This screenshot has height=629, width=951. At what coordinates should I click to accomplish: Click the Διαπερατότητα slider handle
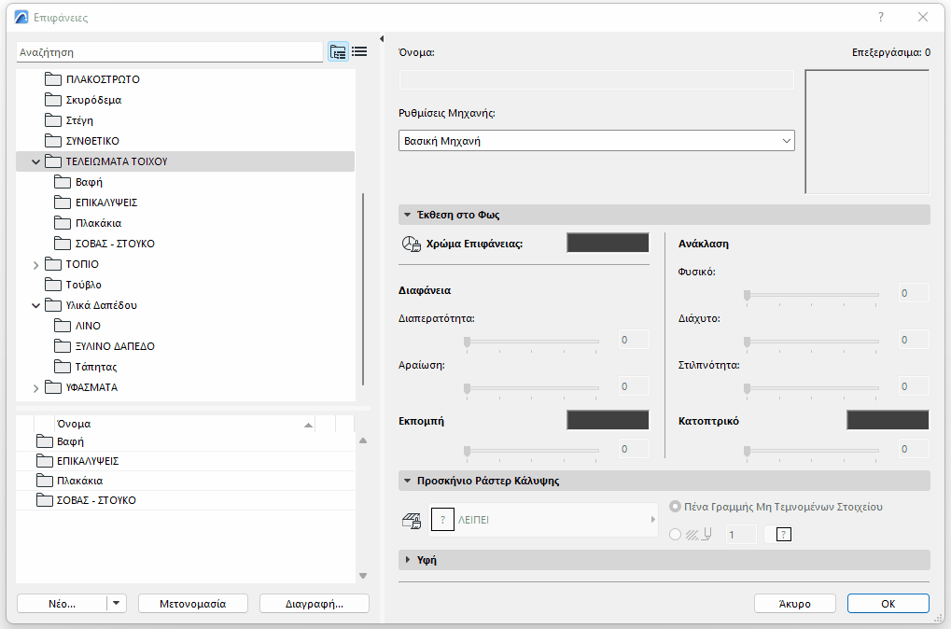click(x=467, y=342)
